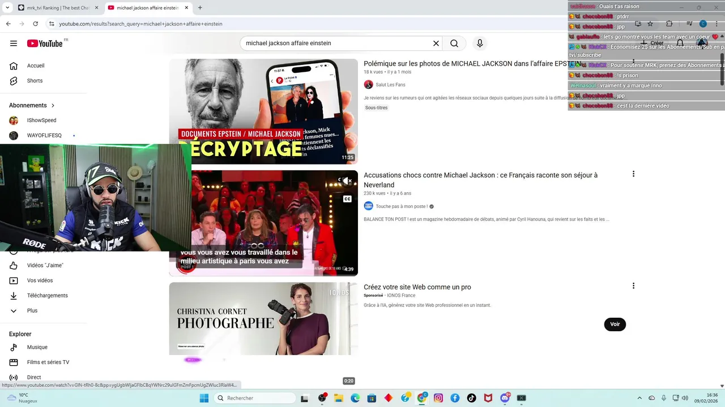This screenshot has height=407, width=725.
Task: Bookmark this page with star icon
Action: [x=650, y=24]
